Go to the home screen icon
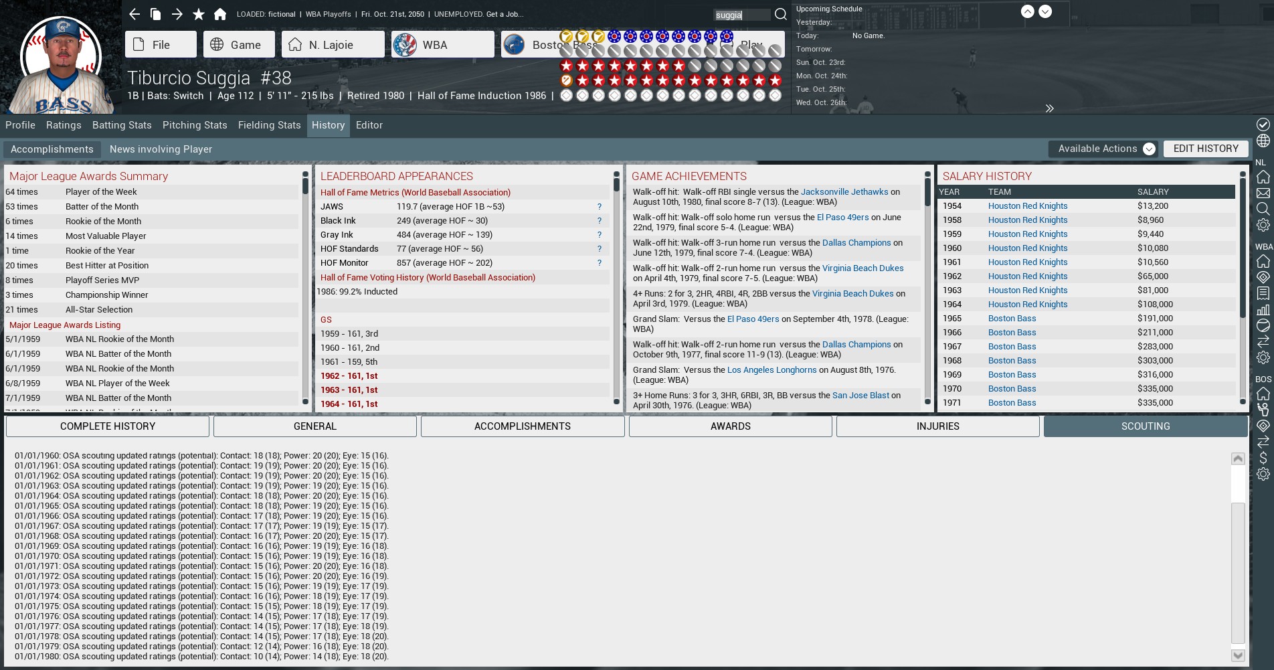The width and height of the screenshot is (1274, 670). click(220, 14)
